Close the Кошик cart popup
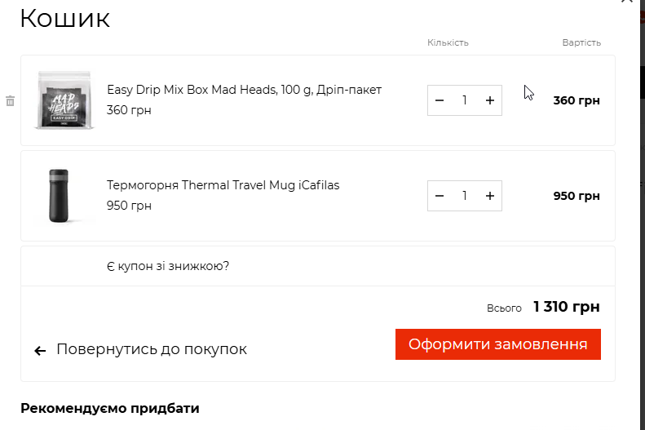The image size is (645, 430). point(627,2)
